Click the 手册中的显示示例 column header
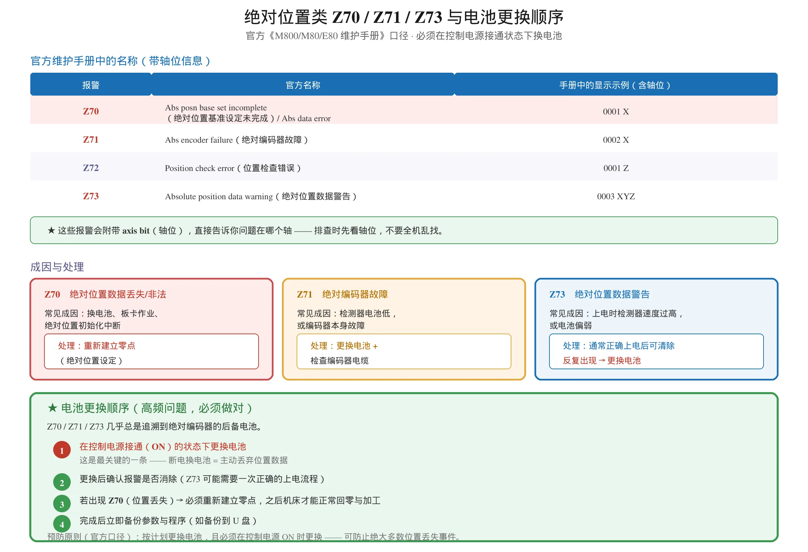Screen dimensions: 808x552 click(616, 85)
